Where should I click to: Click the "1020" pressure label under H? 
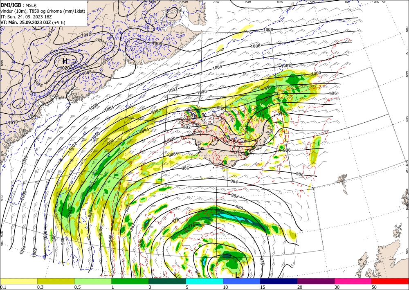click(65, 68)
